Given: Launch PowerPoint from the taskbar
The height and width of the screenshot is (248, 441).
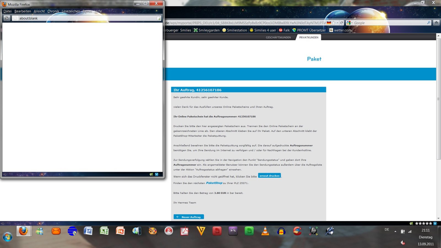Looking at the screenshot, I should pos(120,231).
